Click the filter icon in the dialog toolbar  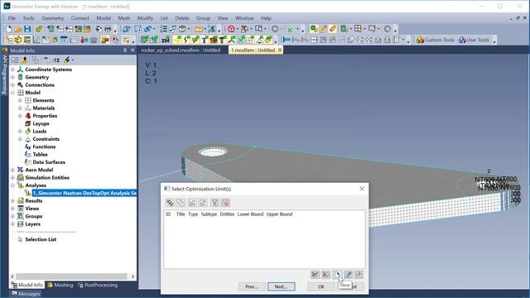click(x=214, y=202)
